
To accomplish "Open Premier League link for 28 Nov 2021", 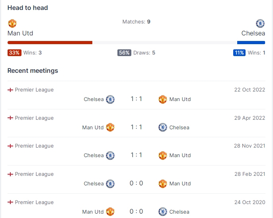I will tap(34, 146).
